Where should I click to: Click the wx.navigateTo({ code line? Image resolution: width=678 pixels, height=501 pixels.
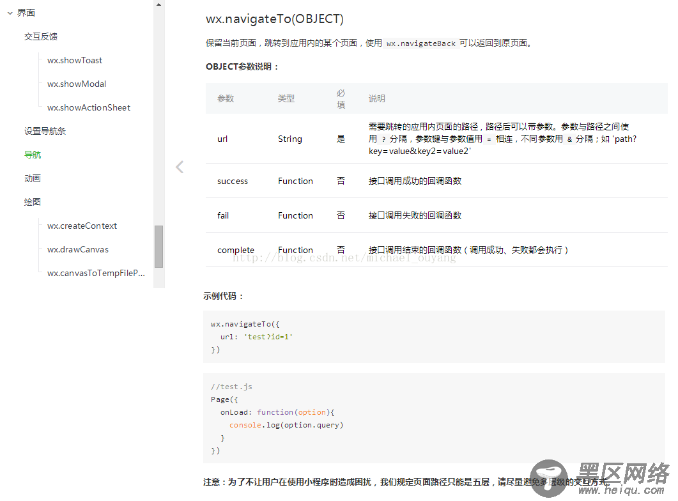[245, 324]
